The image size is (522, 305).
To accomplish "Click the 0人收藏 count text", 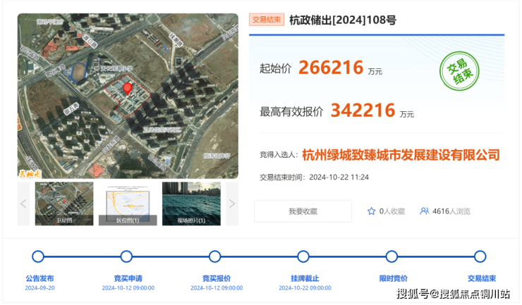I will click(x=391, y=211).
